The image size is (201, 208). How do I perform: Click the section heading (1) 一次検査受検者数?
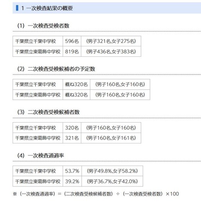43,26
